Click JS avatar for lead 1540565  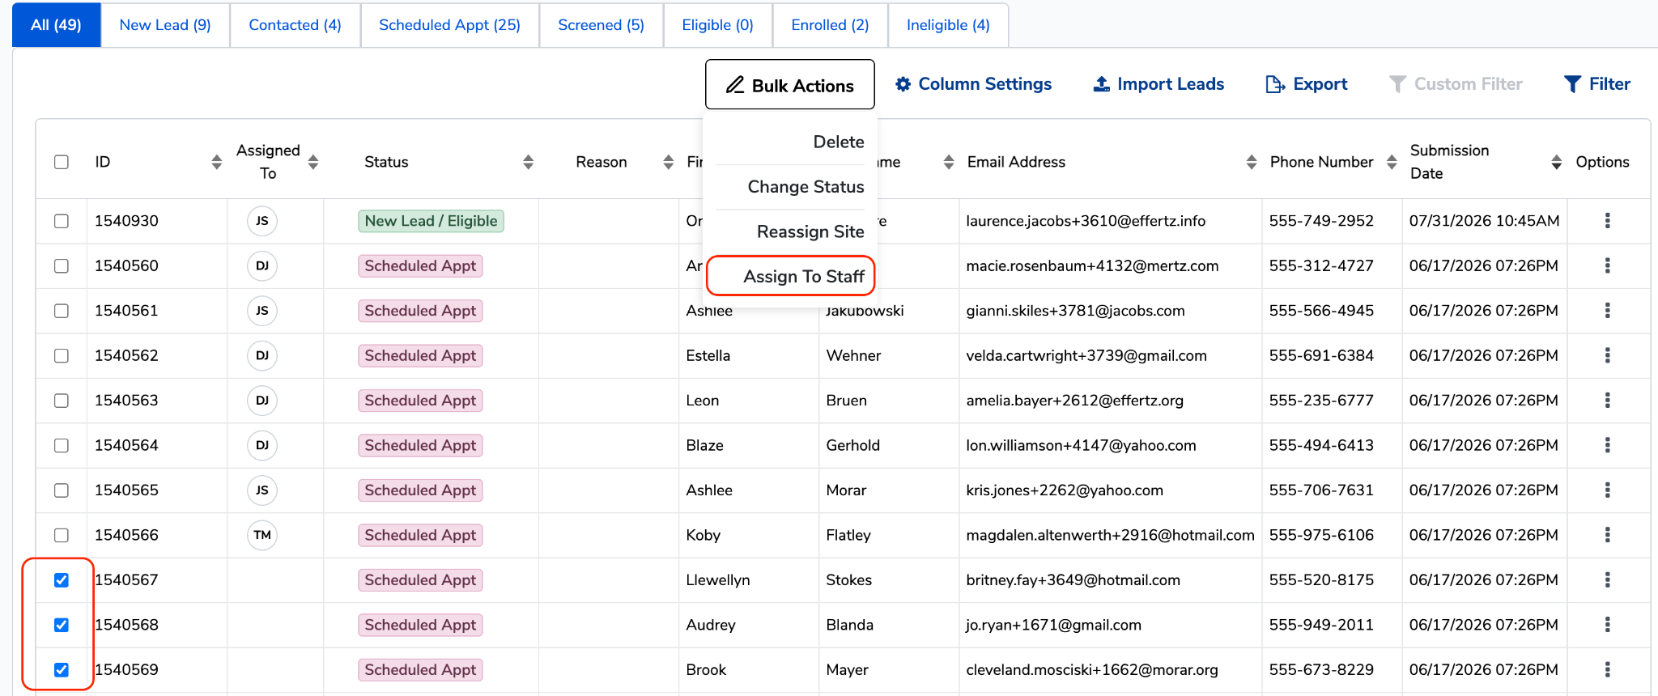[x=262, y=490]
